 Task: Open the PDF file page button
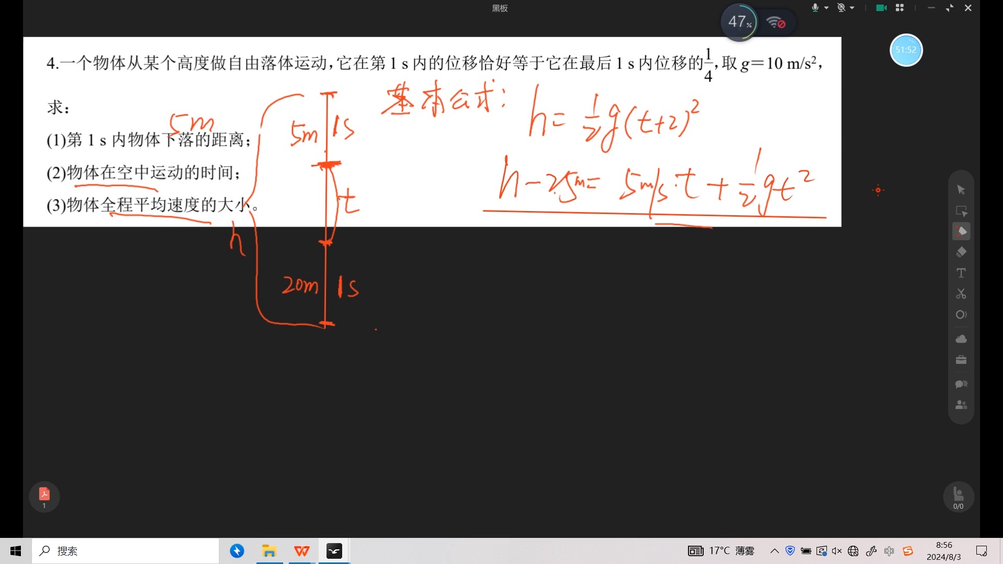(x=44, y=497)
